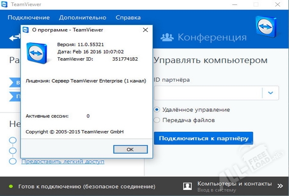Open the Дополнительно menu

(82, 18)
